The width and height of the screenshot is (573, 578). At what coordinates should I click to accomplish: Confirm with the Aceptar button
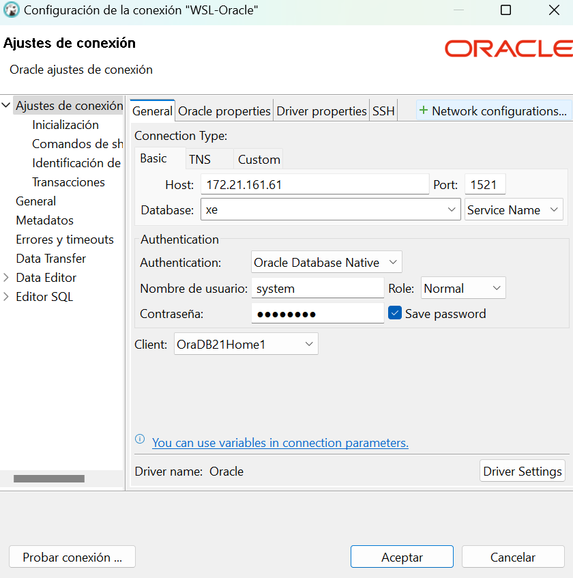[x=402, y=557]
